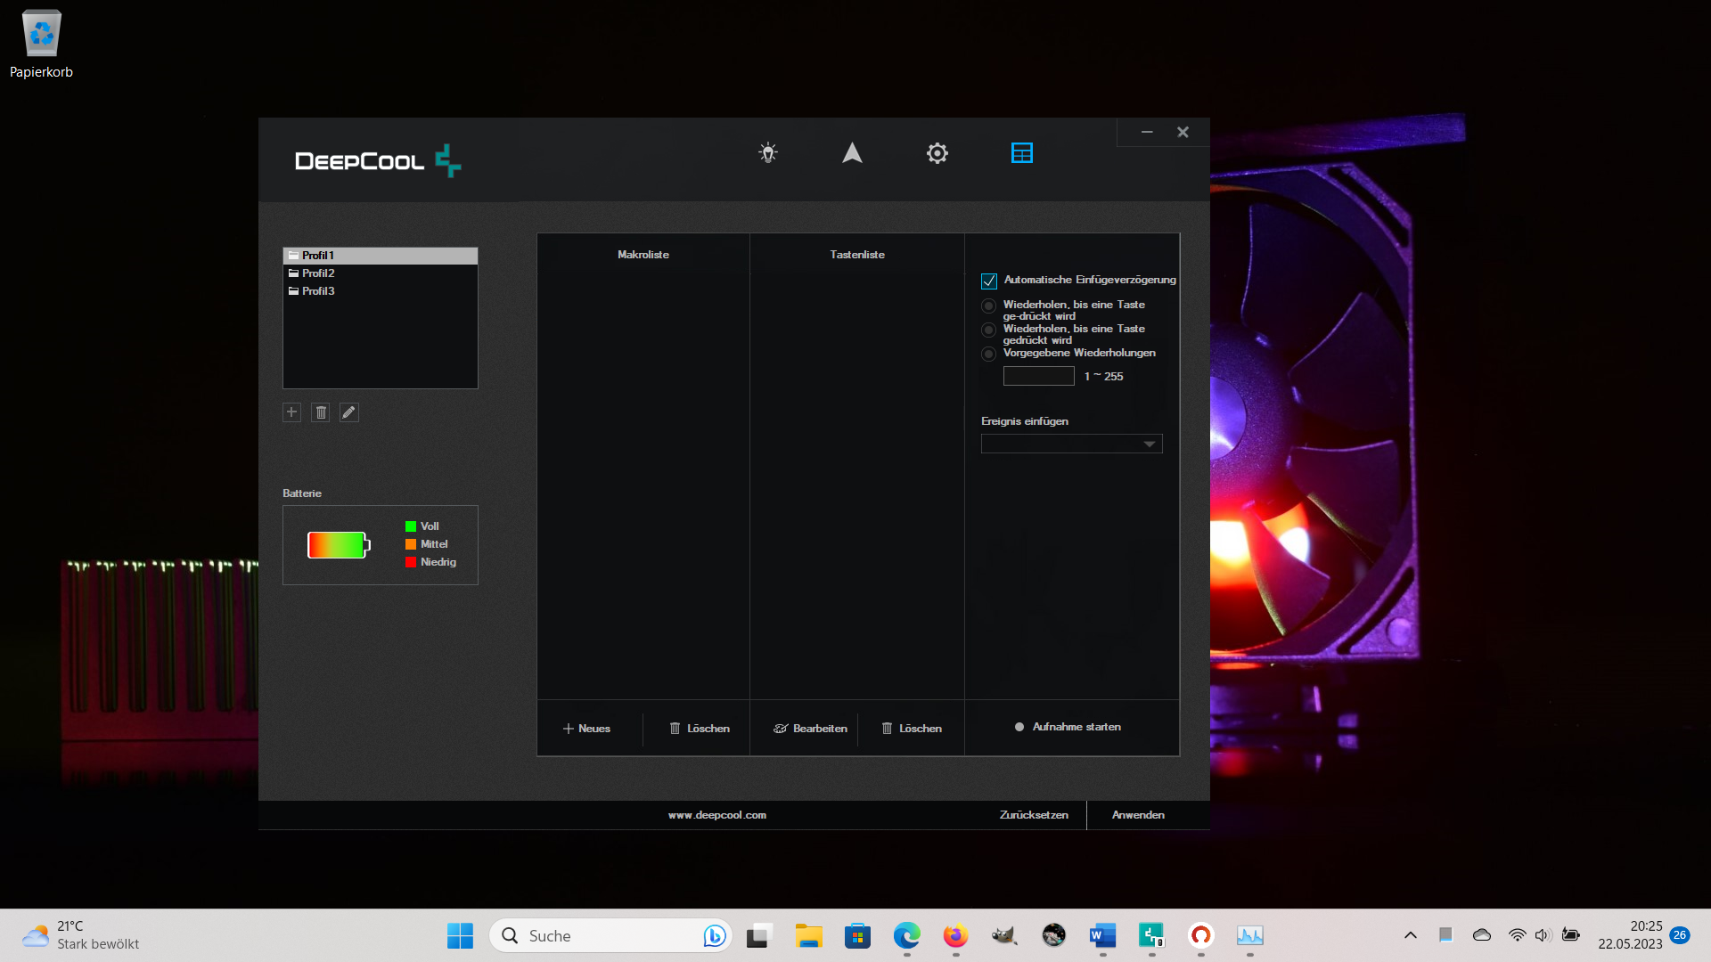This screenshot has height=962, width=1711.
Task: Click the Anwenden button
Action: [x=1138, y=815]
